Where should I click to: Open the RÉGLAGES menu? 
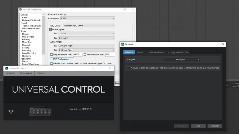25,73
